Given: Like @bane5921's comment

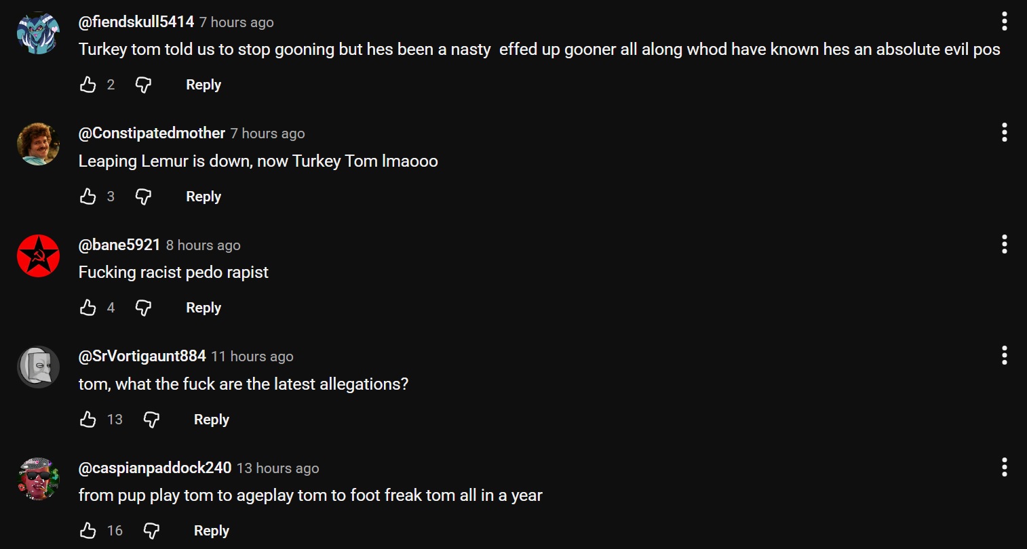Looking at the screenshot, I should [88, 307].
